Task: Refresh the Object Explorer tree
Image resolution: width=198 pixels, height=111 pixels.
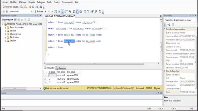Action: pyautogui.click(x=29, y=20)
